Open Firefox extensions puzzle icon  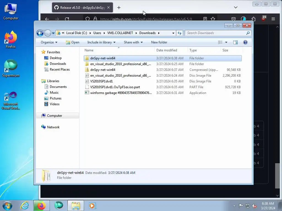(253, 19)
